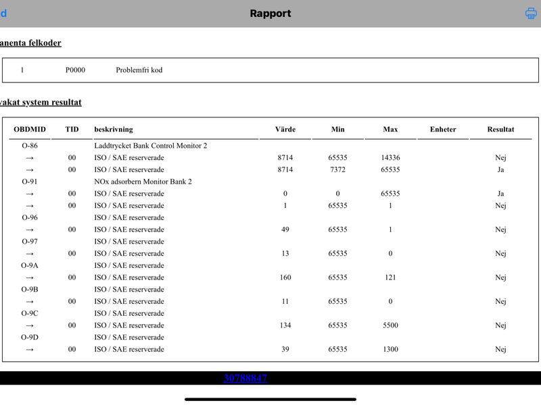Open the 30788847 link in black bar
This screenshot has height=405, width=541.
(x=245, y=378)
